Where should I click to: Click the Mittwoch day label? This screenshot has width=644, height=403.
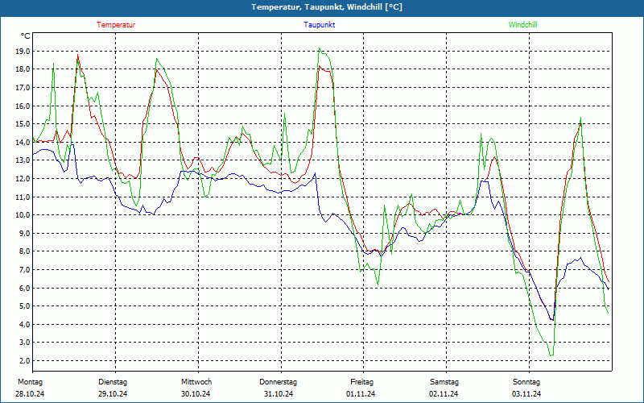(196, 382)
